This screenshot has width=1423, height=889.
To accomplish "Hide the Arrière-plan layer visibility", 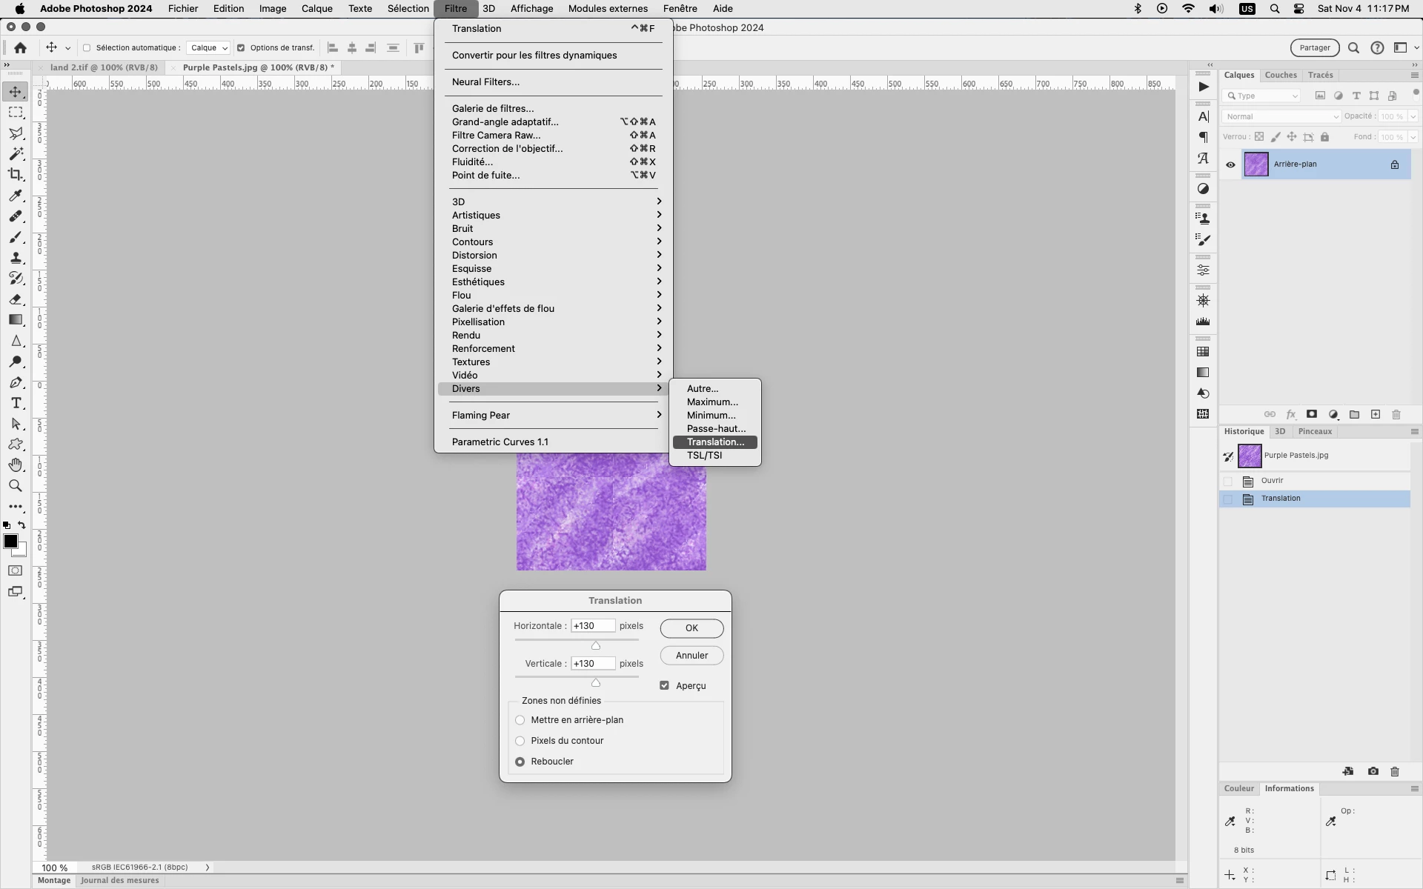I will point(1230,164).
